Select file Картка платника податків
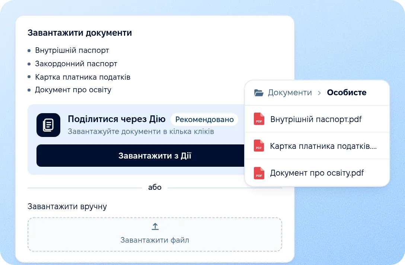This screenshot has width=405, height=265. (317, 146)
